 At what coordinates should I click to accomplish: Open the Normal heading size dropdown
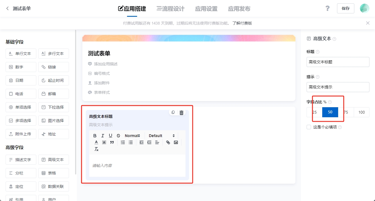pos(132,136)
